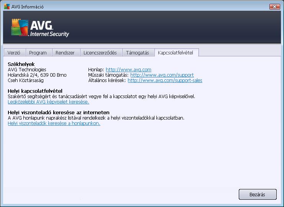
Task: Open Helyi viszonteladók keresése a honlapunkon link
Action: (54, 123)
